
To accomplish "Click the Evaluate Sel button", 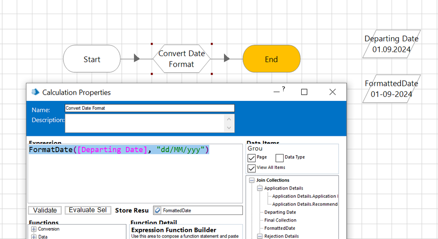I will point(88,210).
